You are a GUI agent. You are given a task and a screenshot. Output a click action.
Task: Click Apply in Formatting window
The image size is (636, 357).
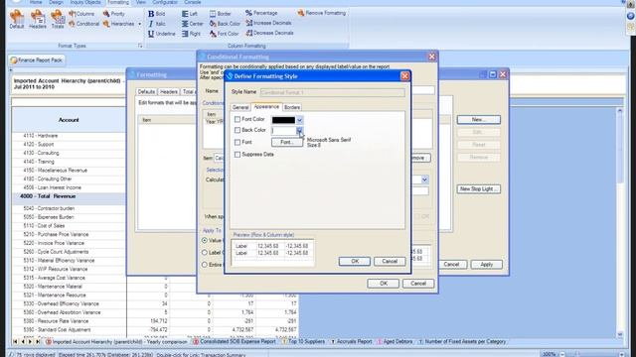[x=486, y=265]
